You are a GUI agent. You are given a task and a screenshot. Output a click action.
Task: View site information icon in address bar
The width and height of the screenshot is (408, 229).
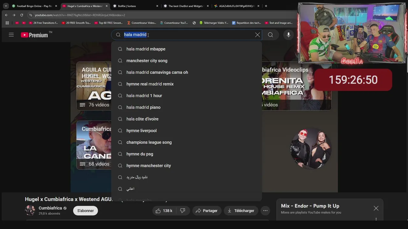point(31,15)
